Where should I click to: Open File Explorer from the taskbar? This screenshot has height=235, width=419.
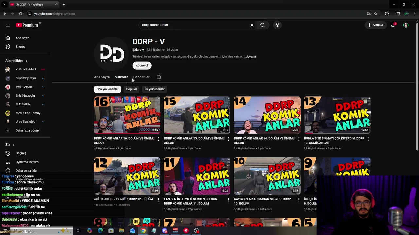pyautogui.click(x=121, y=231)
